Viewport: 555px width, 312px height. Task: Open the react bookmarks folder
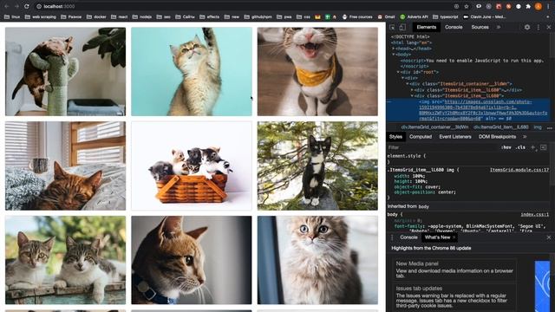click(x=120, y=16)
